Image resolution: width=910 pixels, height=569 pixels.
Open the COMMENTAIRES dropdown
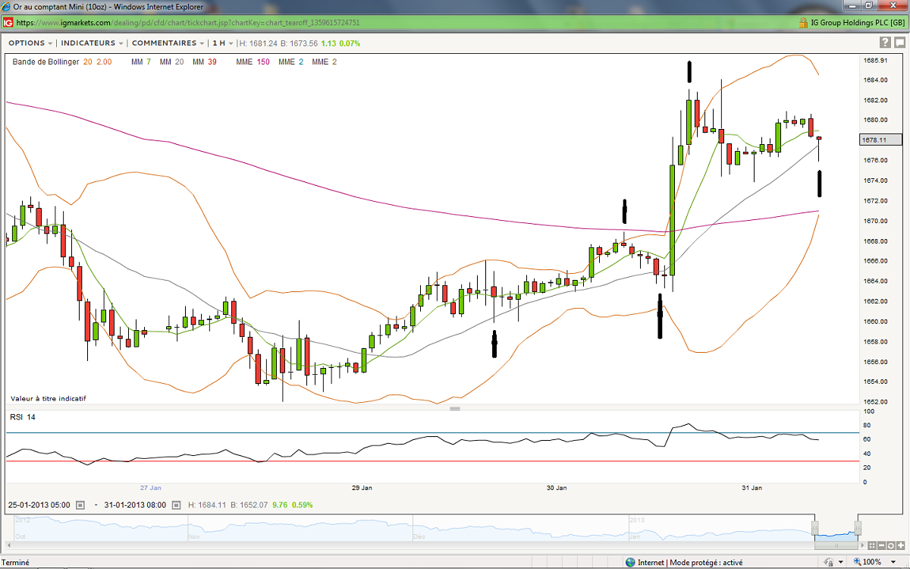tap(168, 43)
